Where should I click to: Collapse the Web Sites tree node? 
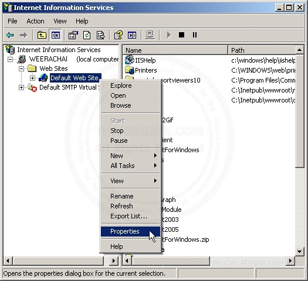click(21, 68)
